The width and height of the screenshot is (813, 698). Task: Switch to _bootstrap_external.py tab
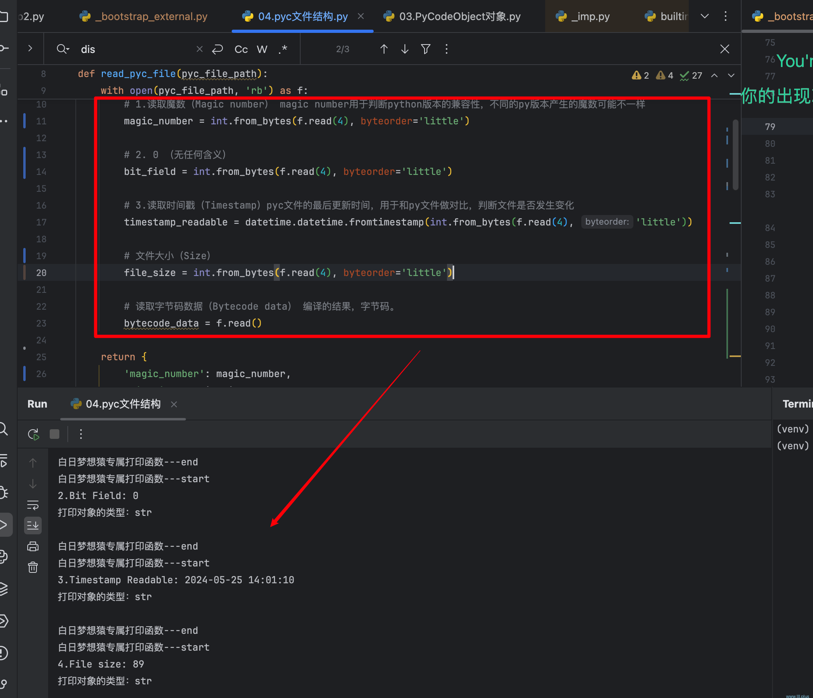point(144,16)
